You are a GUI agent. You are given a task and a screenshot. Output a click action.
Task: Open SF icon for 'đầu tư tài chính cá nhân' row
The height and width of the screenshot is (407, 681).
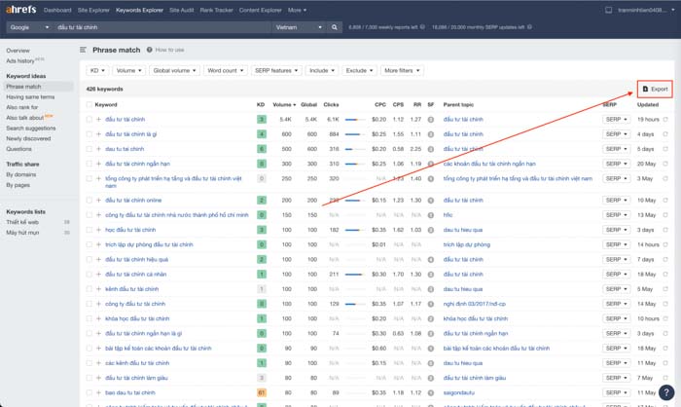tap(431, 275)
